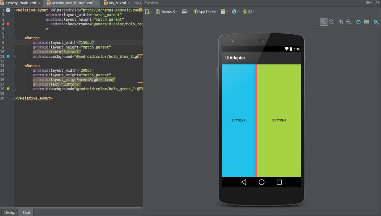Screen dimensions: 381x216
Task: Open the Nexus 5 device selector
Action: (166, 12)
